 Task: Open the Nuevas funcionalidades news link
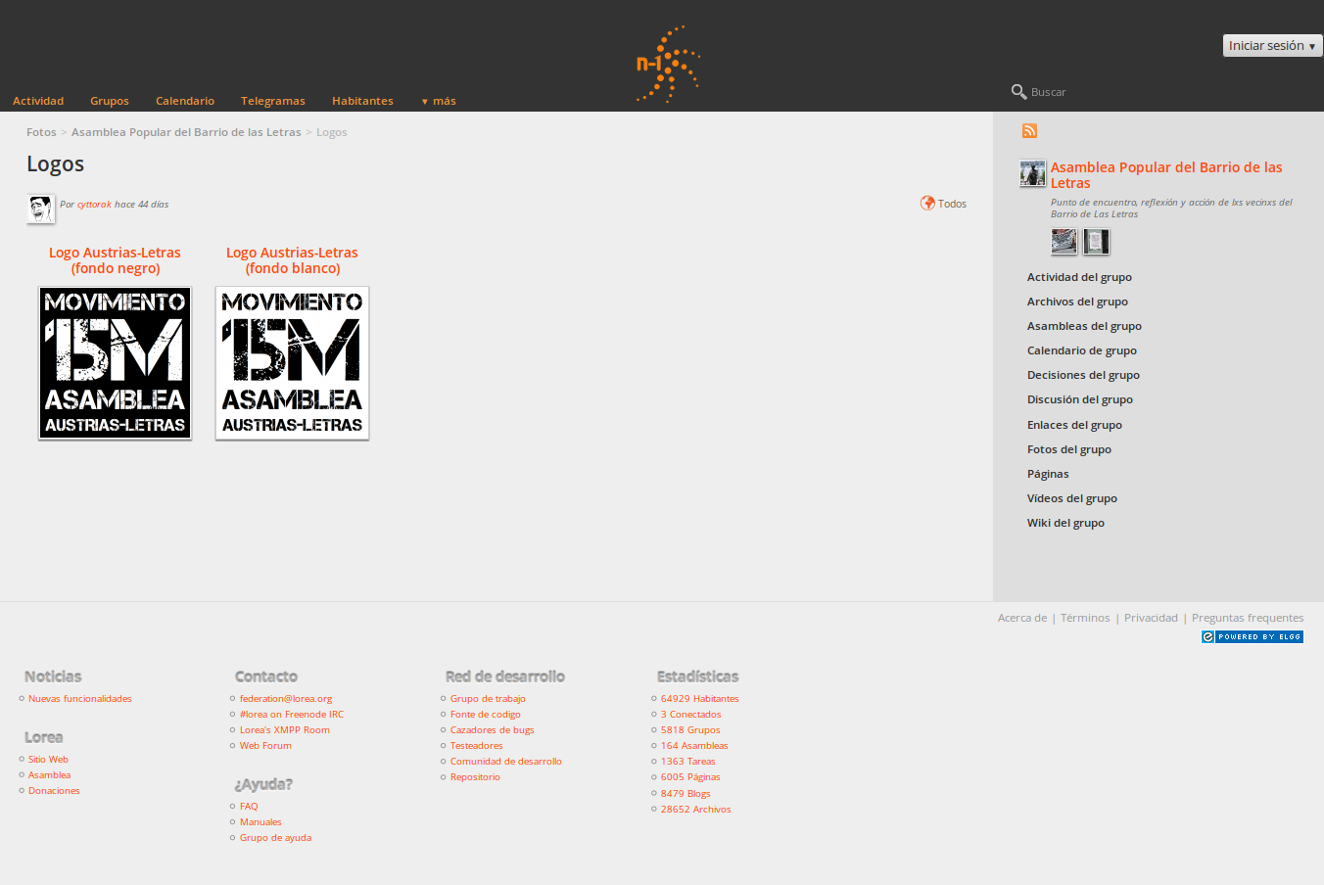coord(80,699)
